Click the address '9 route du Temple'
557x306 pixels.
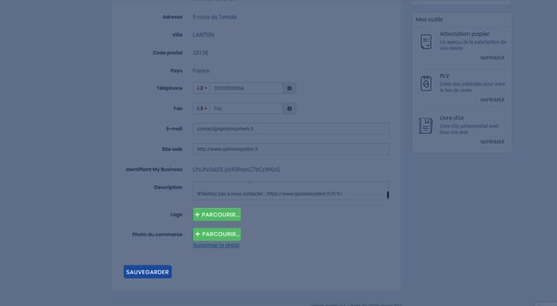[x=214, y=17]
